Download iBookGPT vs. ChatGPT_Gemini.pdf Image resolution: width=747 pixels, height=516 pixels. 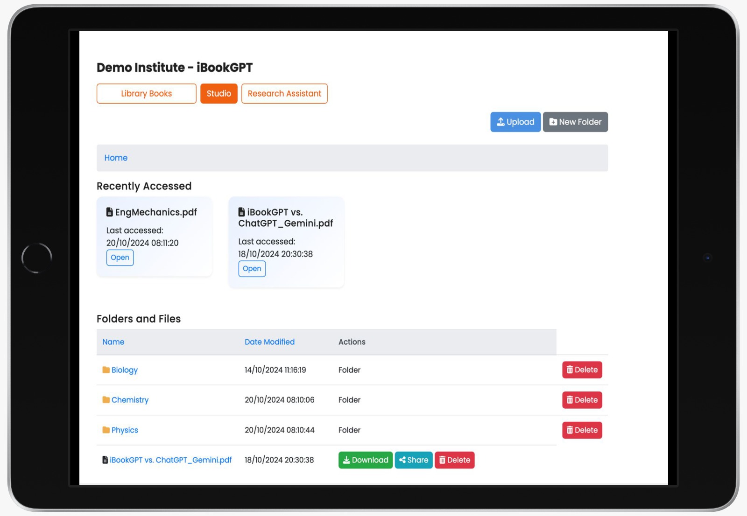[x=365, y=460]
